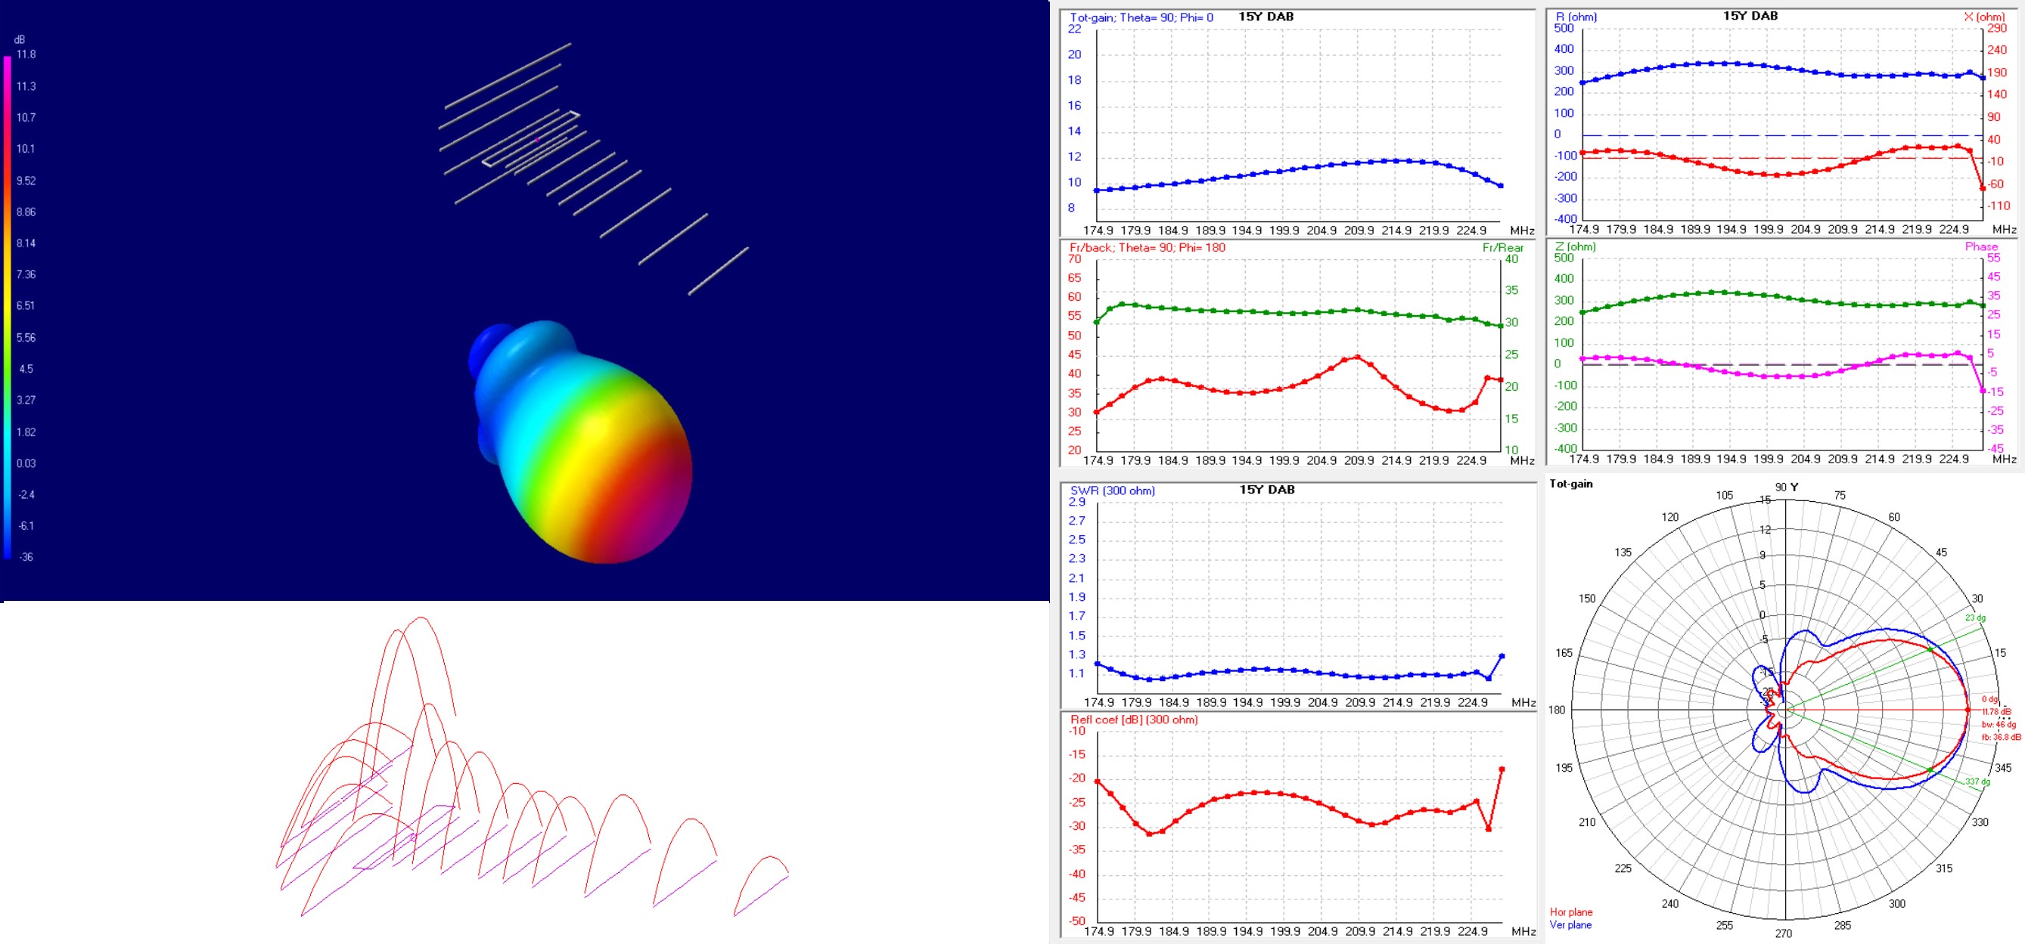2025x944 pixels.
Task: Click the green '337 dg' marker label on the polar plot
Action: tap(1977, 782)
